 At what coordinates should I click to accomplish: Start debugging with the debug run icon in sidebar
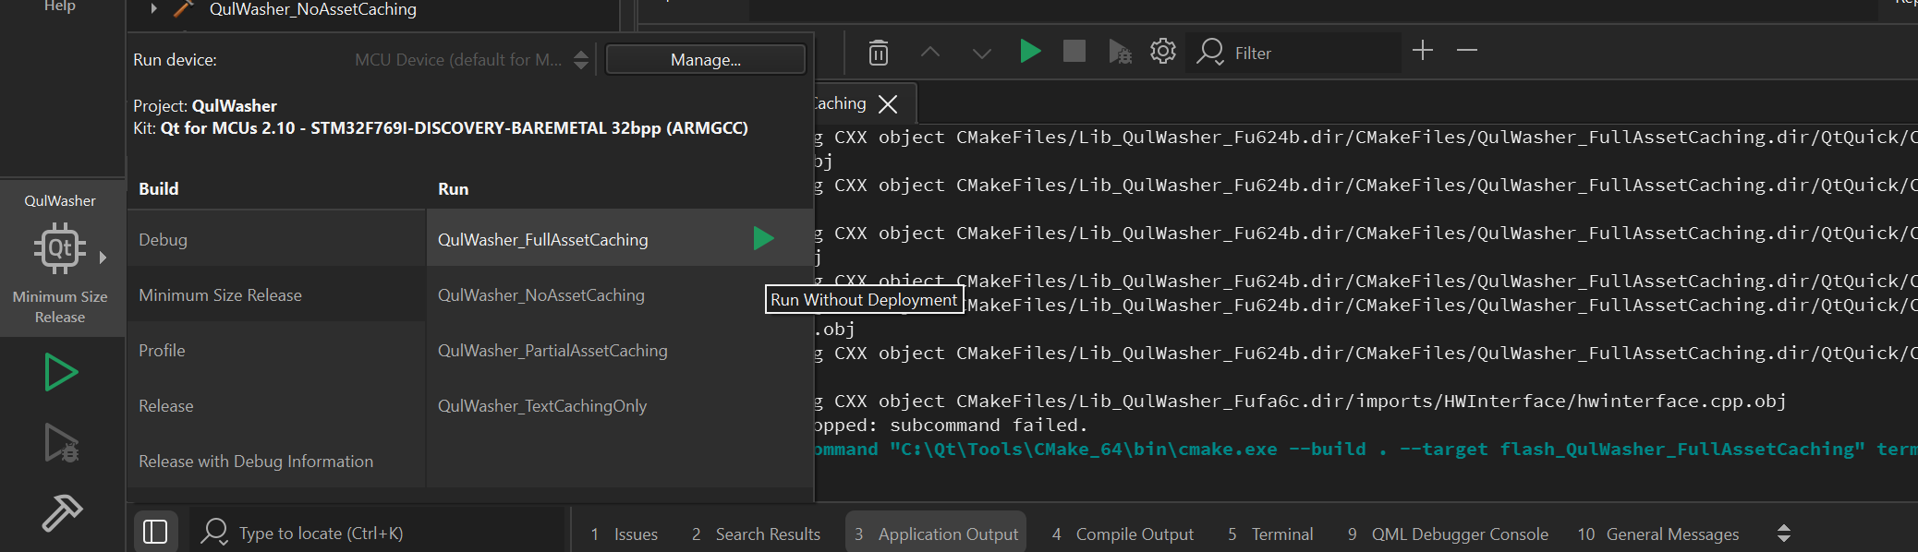[x=61, y=443]
